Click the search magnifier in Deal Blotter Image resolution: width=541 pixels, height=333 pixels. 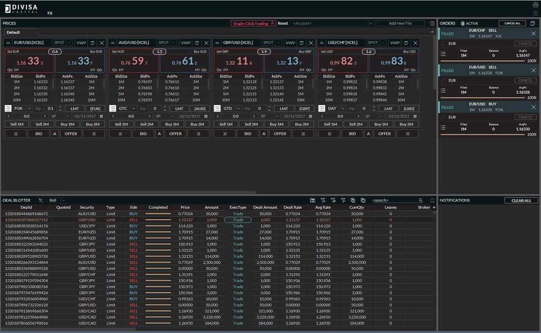pyautogui.click(x=420, y=201)
